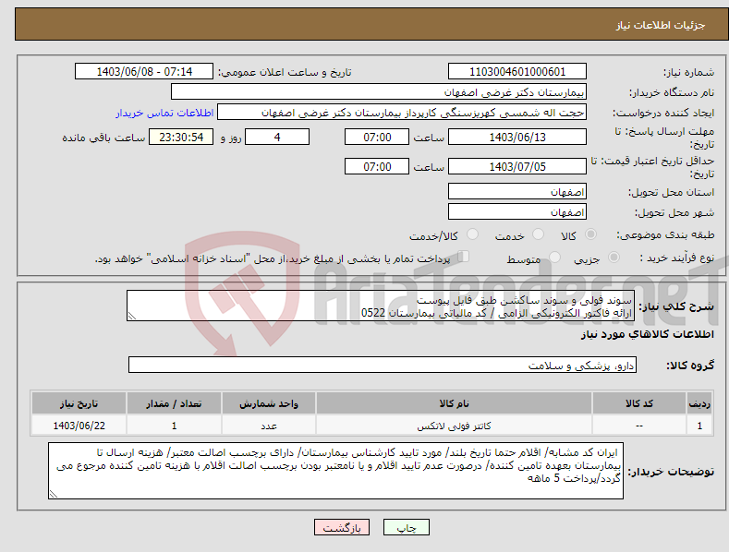Toggle the اسناد خزانه اسلامی payment checkbox

point(463,257)
